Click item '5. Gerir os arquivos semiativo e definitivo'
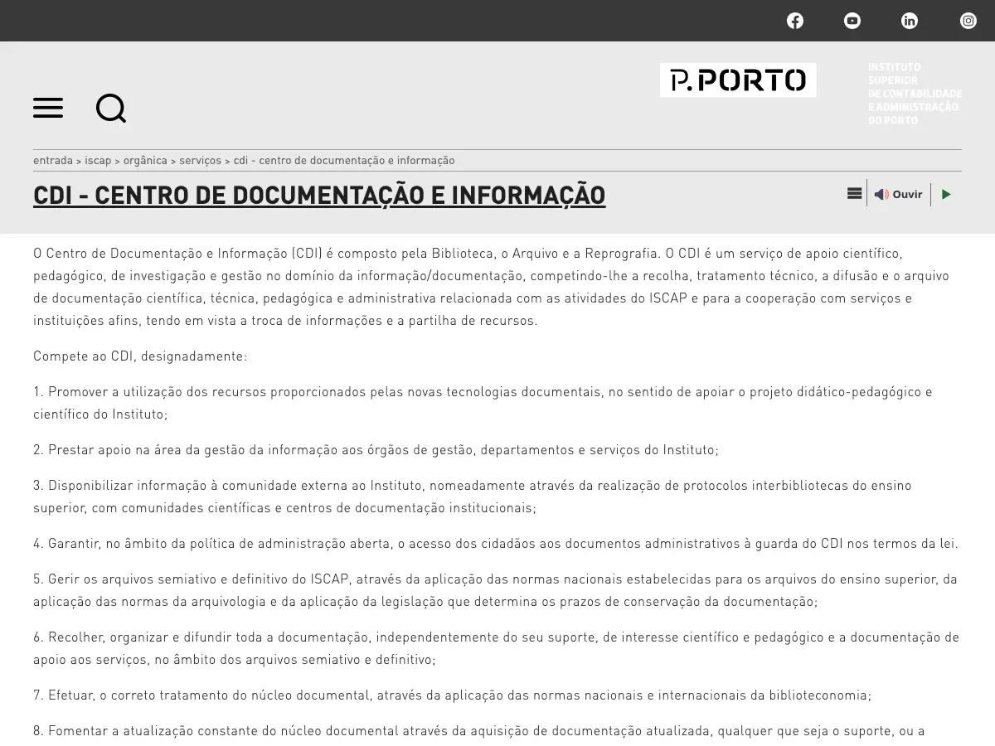The width and height of the screenshot is (995, 746). (495, 590)
